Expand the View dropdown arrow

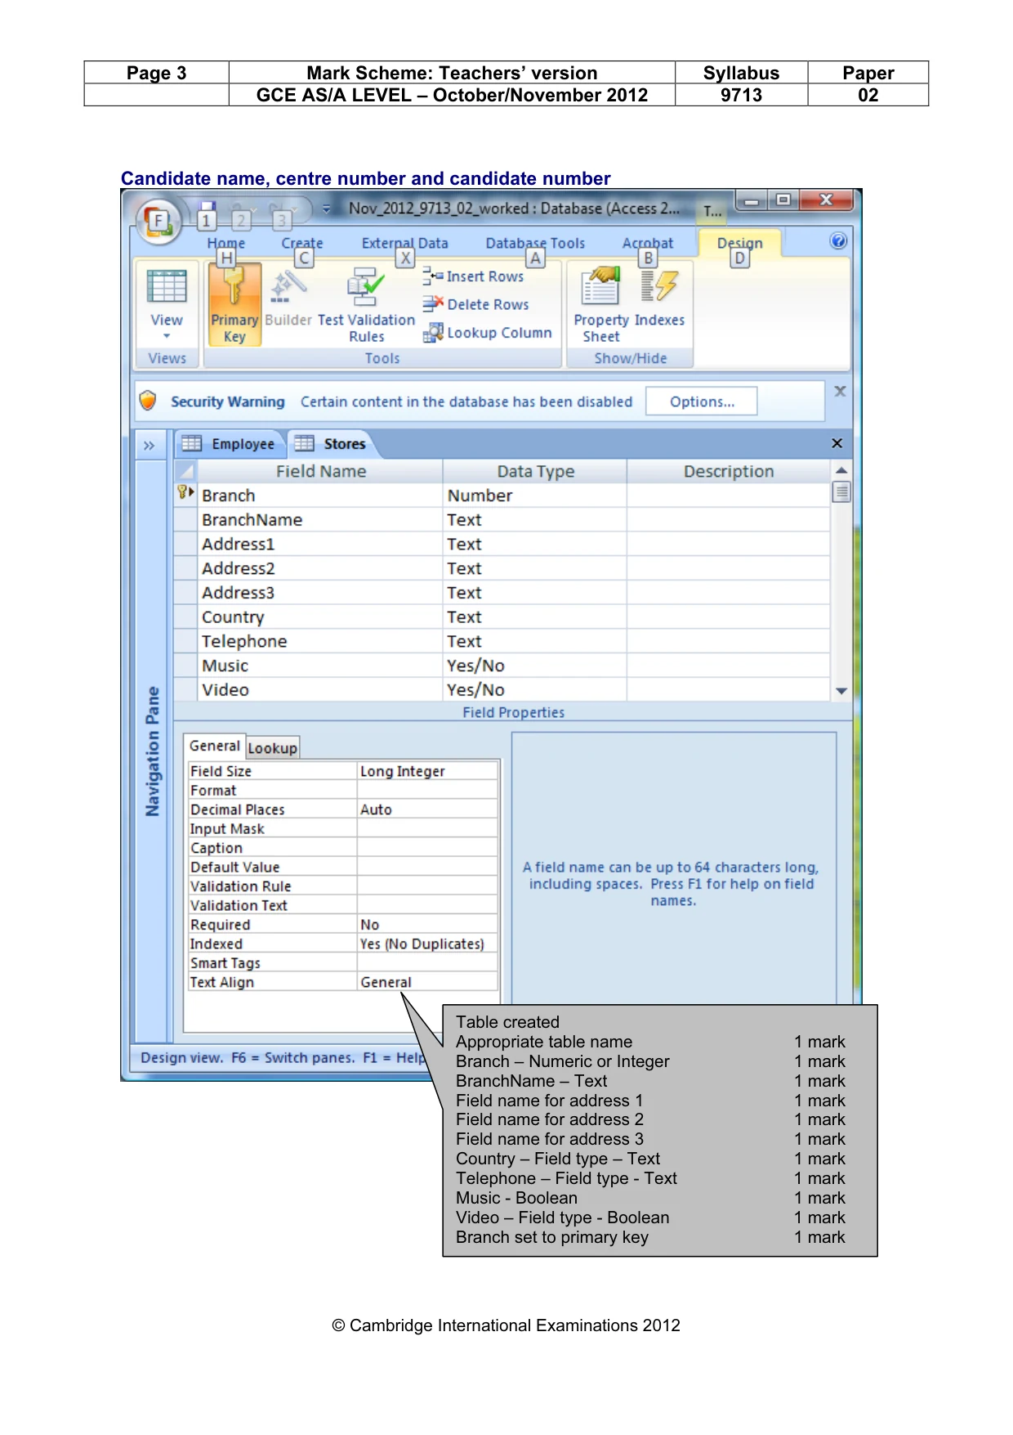pyautogui.click(x=167, y=336)
